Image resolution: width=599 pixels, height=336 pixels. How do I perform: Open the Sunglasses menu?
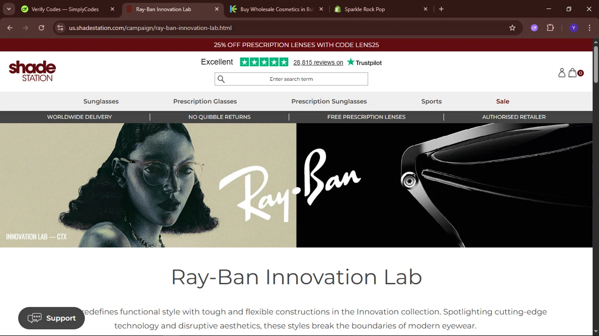tap(101, 101)
